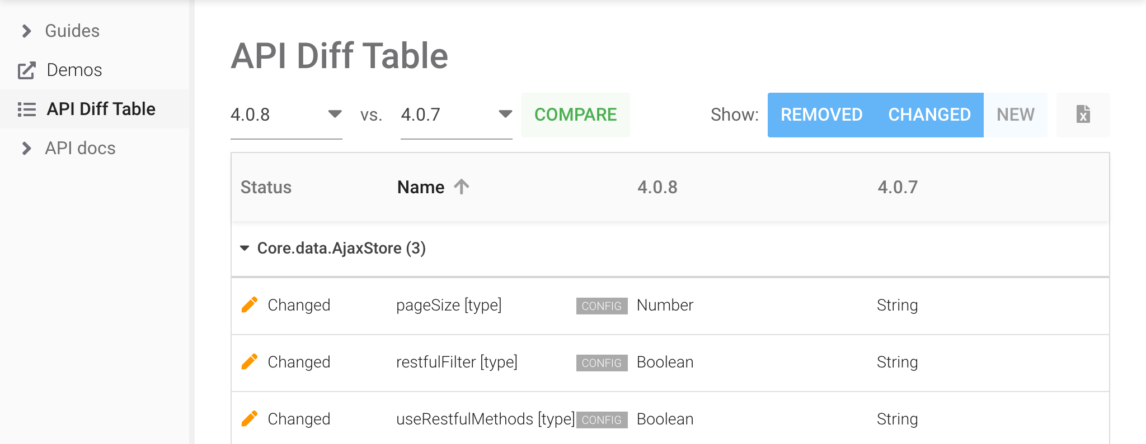Click the Excel export icon
Image resolution: width=1146 pixels, height=444 pixels.
(x=1083, y=114)
